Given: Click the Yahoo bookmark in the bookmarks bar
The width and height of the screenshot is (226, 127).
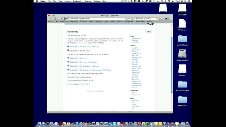Looking at the screenshot, I should click(x=113, y=22).
